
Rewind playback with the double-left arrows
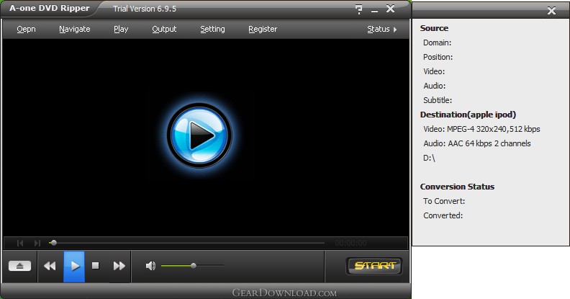[50, 266]
